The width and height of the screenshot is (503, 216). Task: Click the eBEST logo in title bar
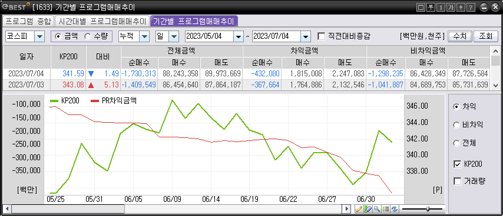16,6
